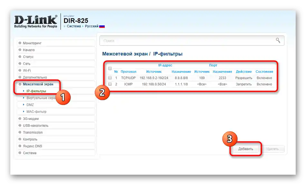Image resolution: width=306 pixels, height=185 pixels.
Task: Expand the Wi-Fi section arrow
Action: click(20, 70)
